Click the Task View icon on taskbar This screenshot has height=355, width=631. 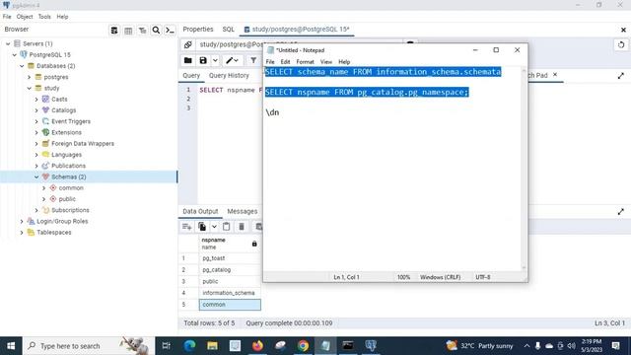click(167, 346)
